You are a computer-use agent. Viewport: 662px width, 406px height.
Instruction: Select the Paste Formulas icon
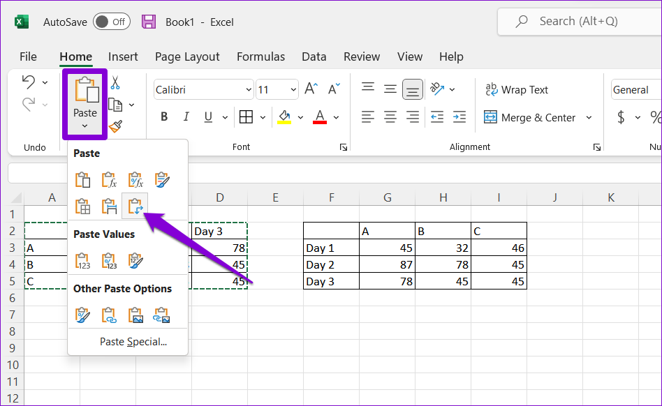109,180
